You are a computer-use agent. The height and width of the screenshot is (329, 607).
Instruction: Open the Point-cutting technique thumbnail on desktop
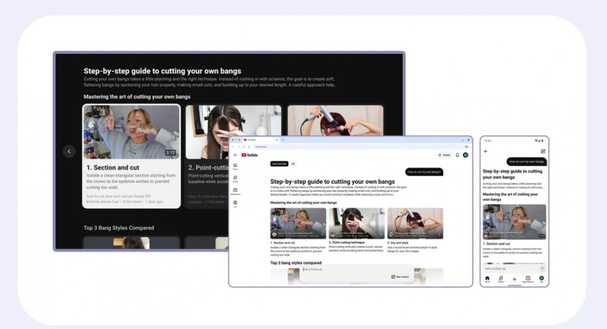tap(357, 223)
